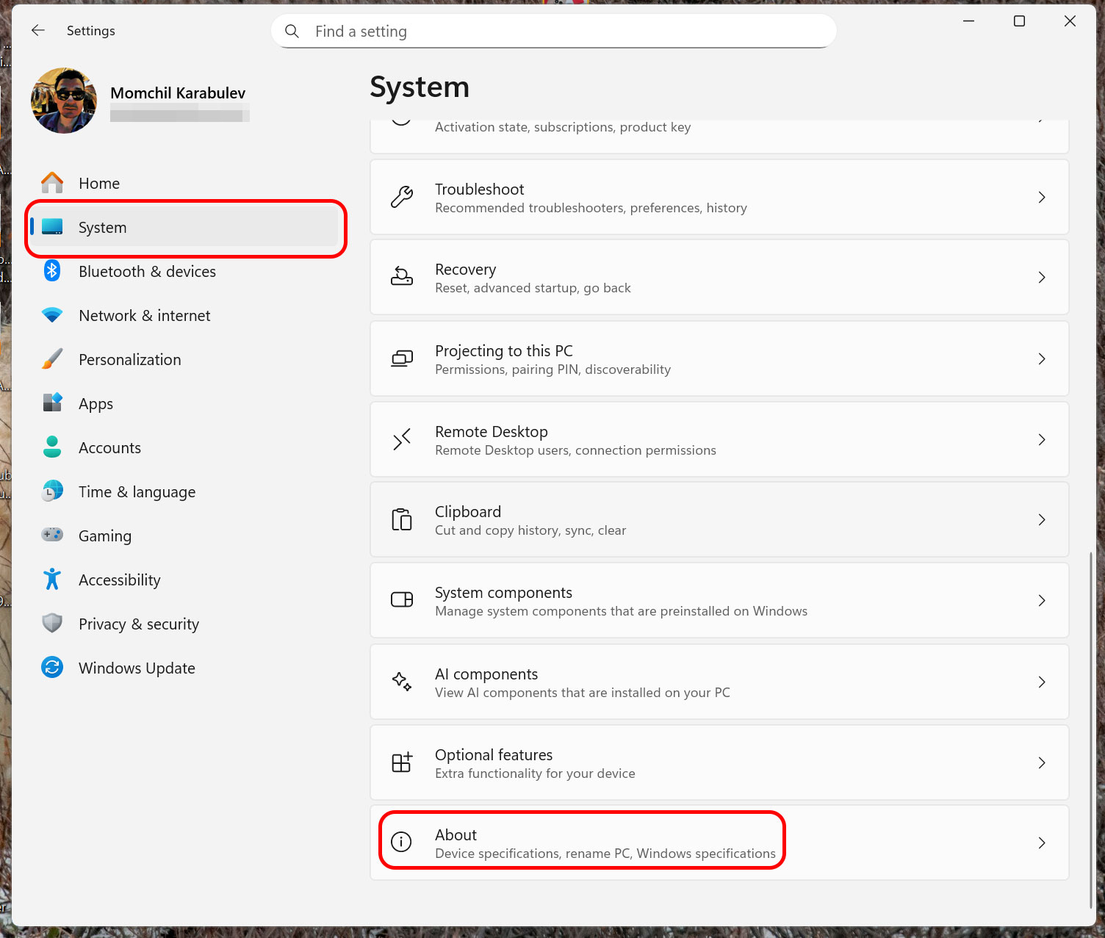The height and width of the screenshot is (938, 1105).
Task: Expand the Troubleshoot row chevron
Action: 1041,197
